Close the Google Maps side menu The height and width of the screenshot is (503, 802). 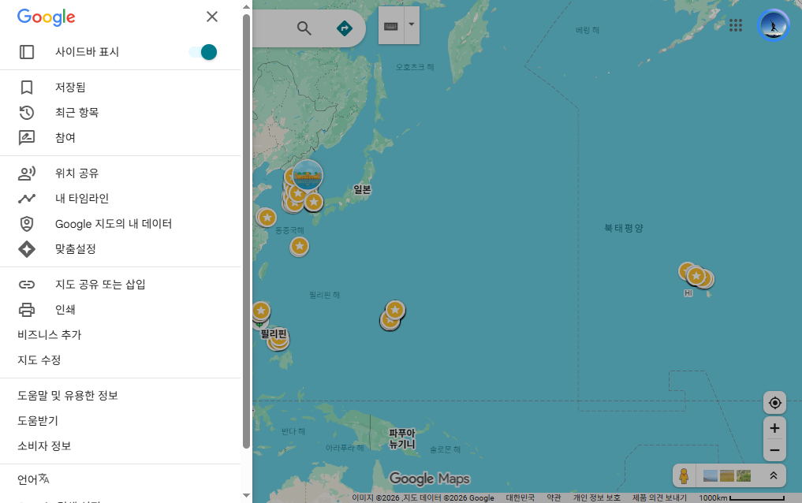tap(212, 17)
